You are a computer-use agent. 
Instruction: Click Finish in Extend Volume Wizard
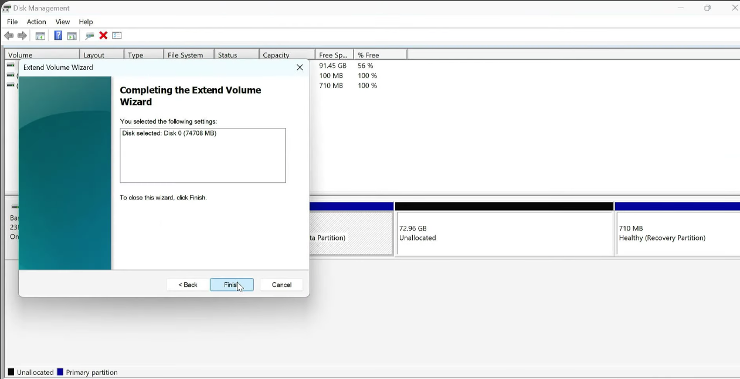[232, 285]
